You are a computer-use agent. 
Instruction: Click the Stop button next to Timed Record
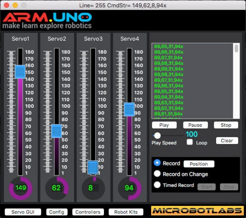click(x=229, y=187)
